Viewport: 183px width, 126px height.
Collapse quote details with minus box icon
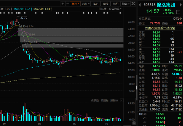pyautogui.click(x=178, y=12)
